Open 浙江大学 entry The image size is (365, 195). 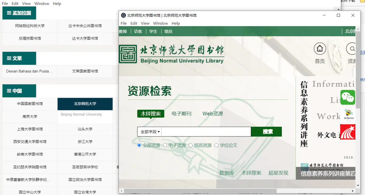click(85, 142)
